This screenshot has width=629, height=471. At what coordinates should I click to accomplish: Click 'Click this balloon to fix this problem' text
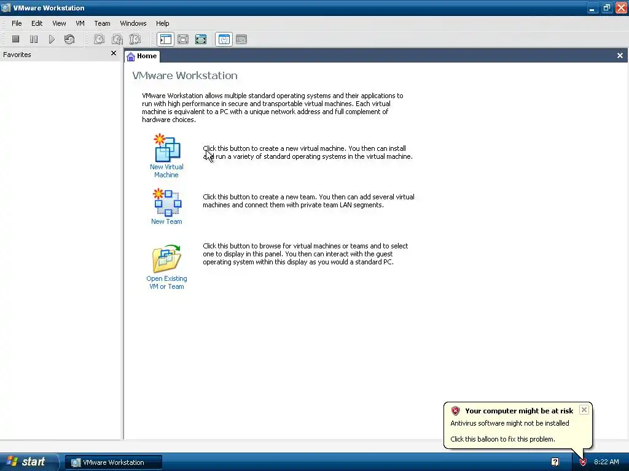(x=502, y=439)
